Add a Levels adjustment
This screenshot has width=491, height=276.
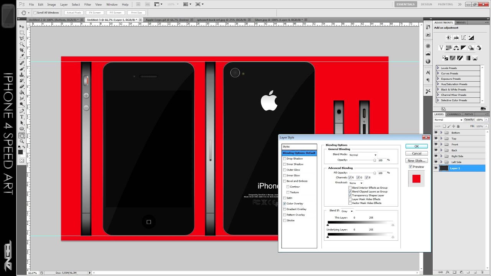pos(456,38)
